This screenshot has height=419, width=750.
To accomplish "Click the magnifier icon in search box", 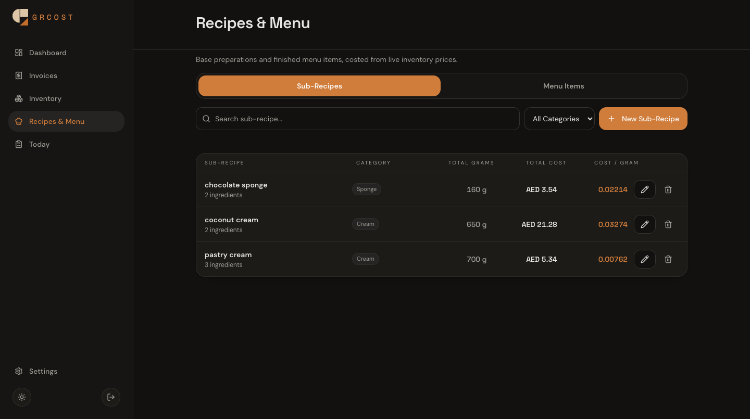I will point(206,119).
